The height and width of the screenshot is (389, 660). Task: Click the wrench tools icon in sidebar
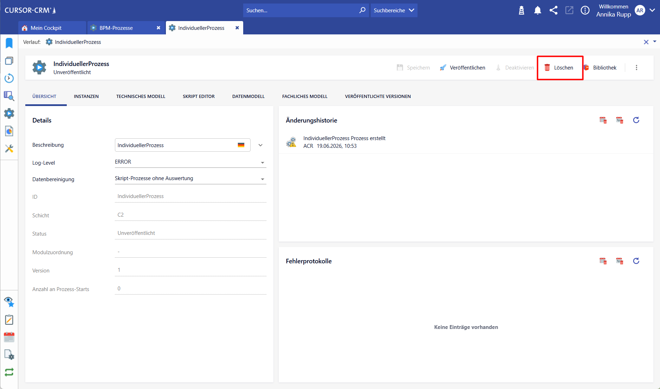9,149
